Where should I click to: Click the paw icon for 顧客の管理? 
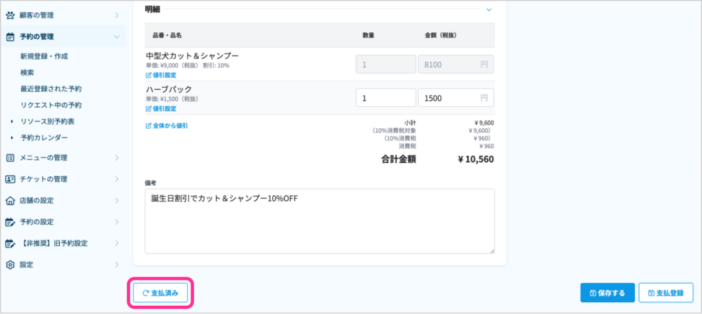coord(10,15)
